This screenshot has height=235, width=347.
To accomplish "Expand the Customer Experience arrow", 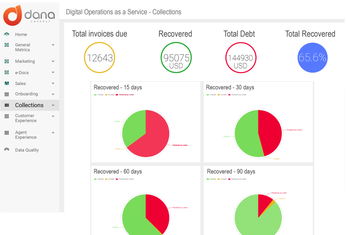I will click(x=53, y=116).
